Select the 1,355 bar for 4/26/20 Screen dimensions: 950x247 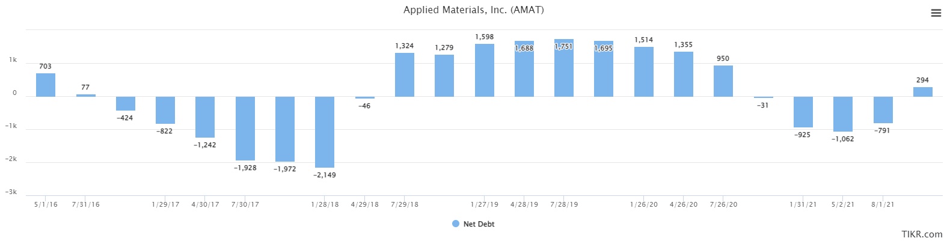684,74
